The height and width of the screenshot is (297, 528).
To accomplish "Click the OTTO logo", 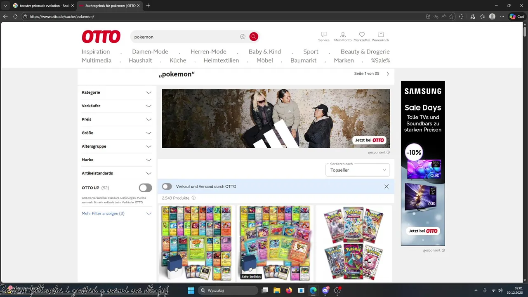I will coord(101,37).
